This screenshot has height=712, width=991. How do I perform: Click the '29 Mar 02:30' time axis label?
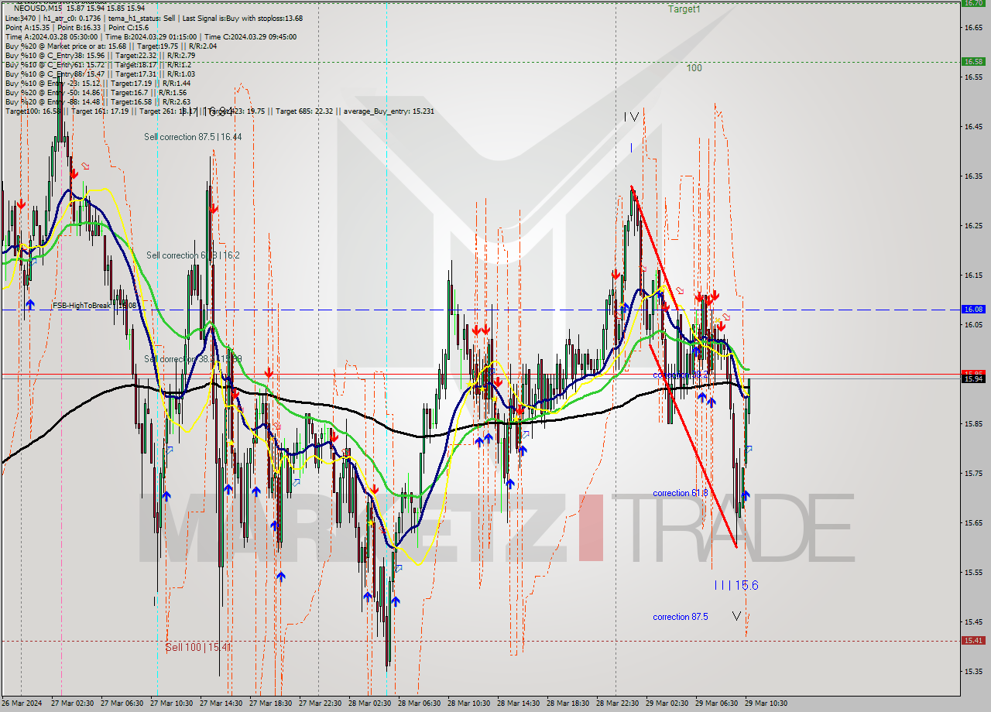click(667, 703)
